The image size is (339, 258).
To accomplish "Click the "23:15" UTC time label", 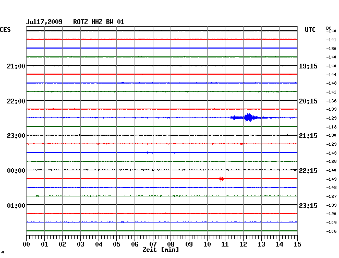I will [308, 205].
